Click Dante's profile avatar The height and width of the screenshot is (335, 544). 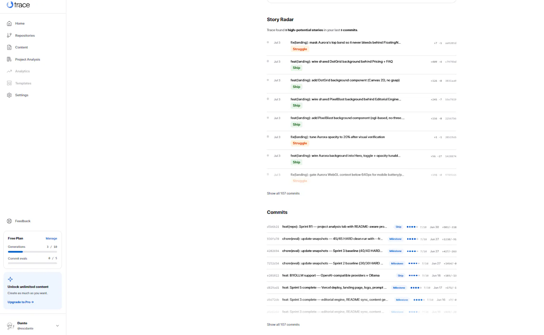click(x=11, y=326)
